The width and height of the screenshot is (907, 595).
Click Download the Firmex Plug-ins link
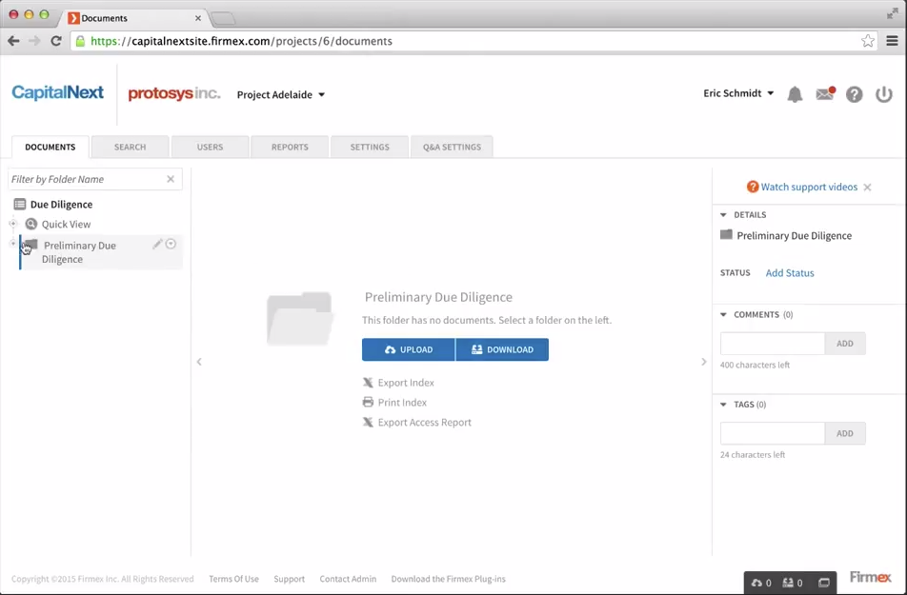[449, 579]
